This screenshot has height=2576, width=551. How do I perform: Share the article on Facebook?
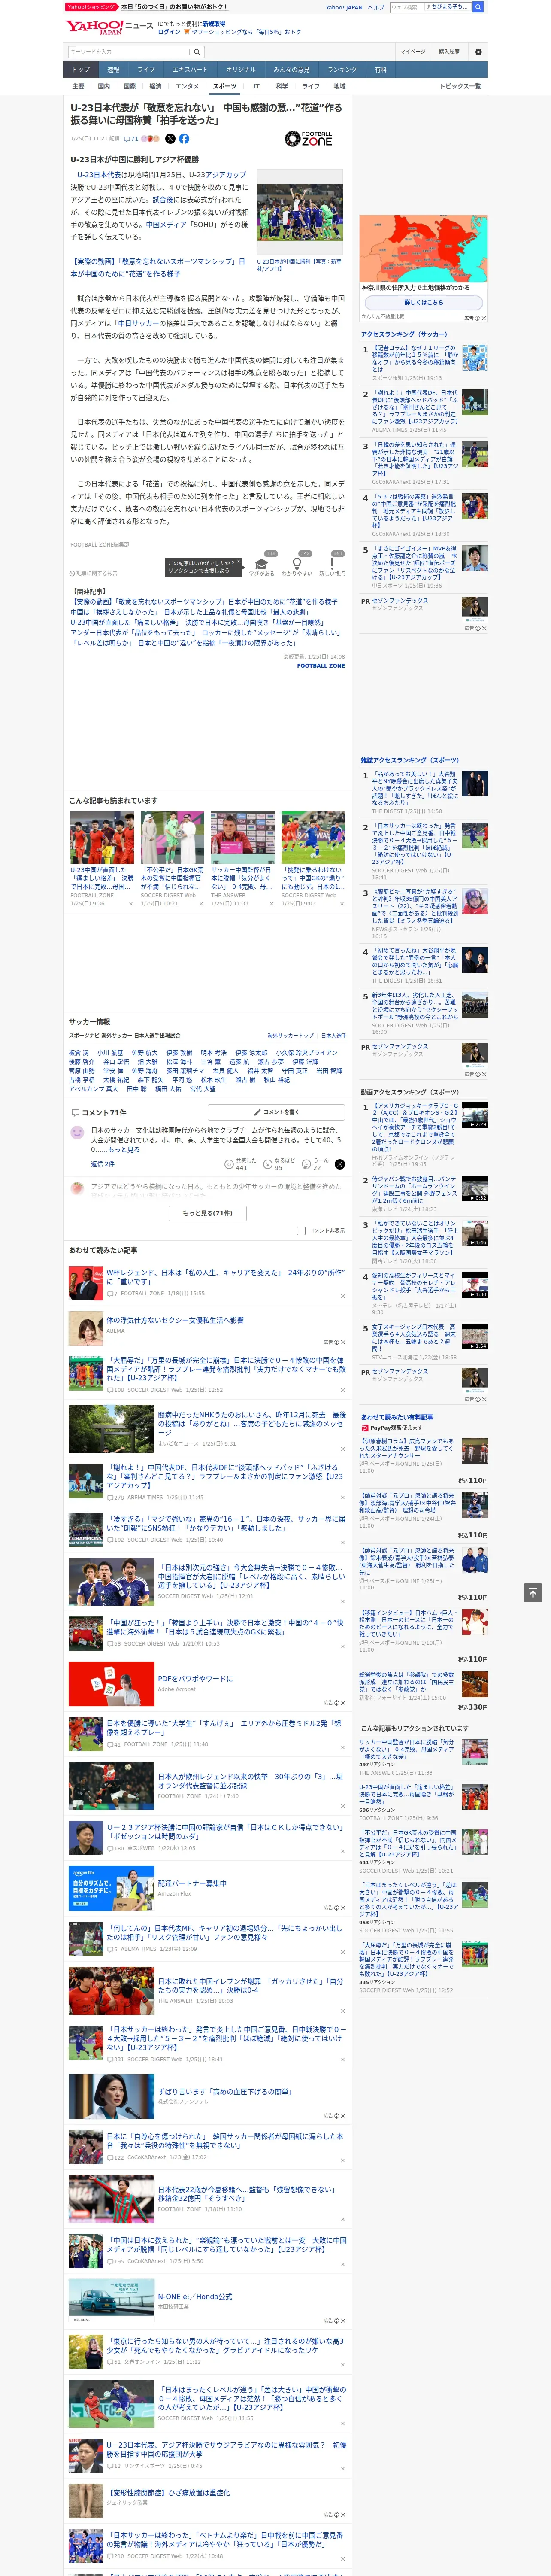click(x=184, y=139)
